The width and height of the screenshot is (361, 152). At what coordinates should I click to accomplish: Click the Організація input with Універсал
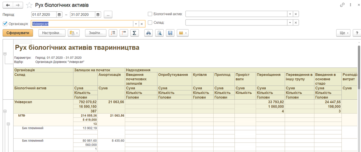coord(82,24)
